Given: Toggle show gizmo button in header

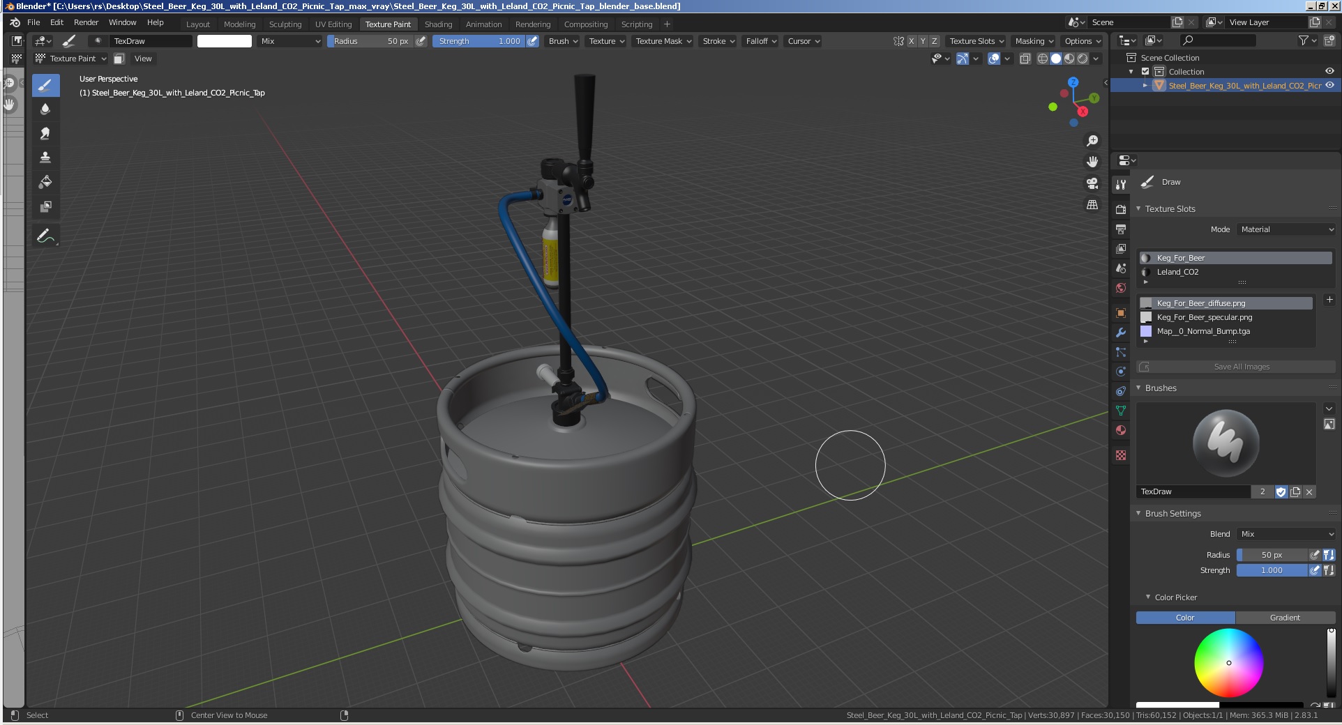Looking at the screenshot, I should (x=963, y=59).
